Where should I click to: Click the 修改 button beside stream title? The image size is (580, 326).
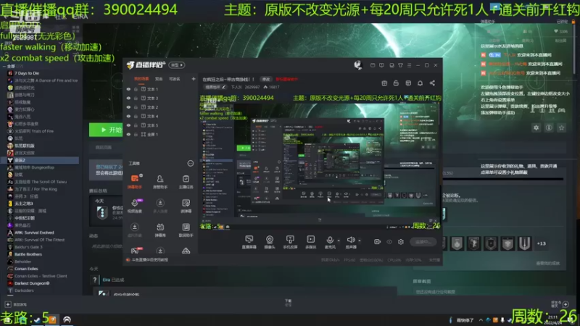click(266, 79)
